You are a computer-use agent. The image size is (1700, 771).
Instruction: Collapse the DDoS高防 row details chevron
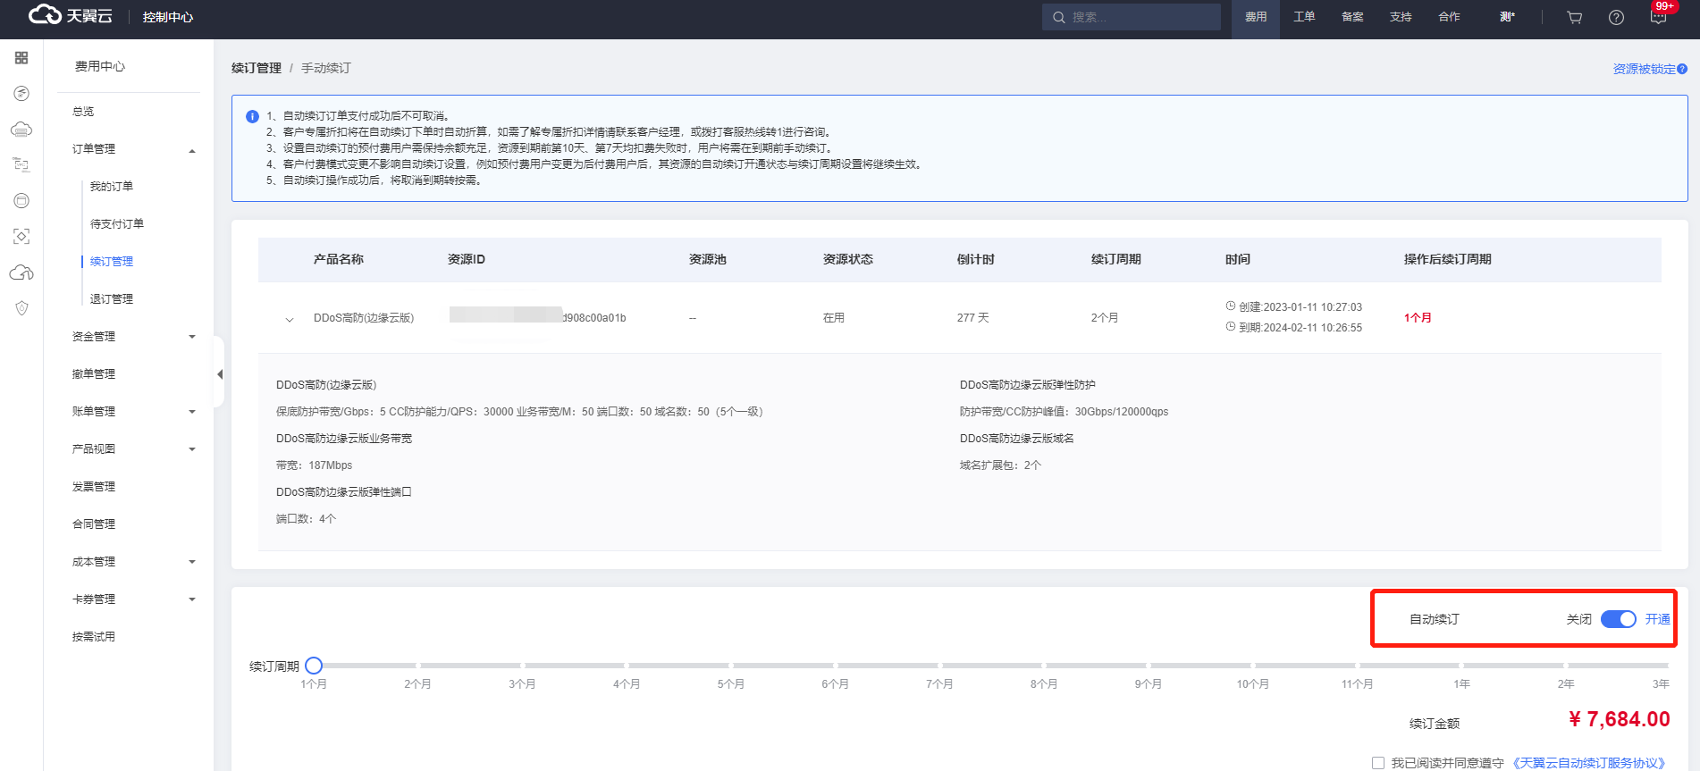tap(290, 319)
